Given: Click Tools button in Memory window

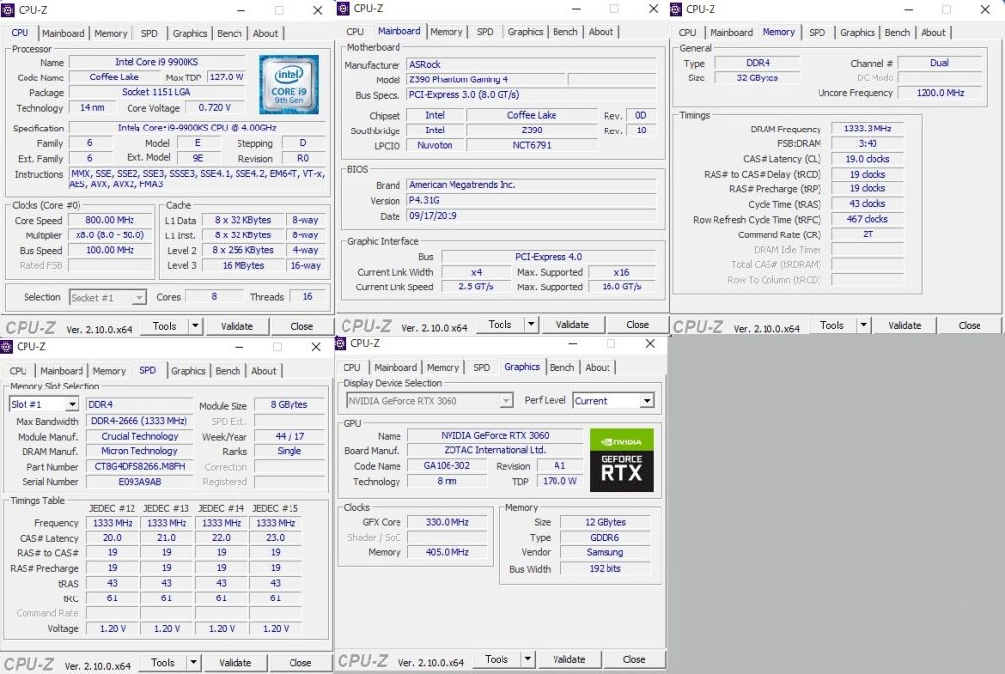Looking at the screenshot, I should click(x=832, y=325).
